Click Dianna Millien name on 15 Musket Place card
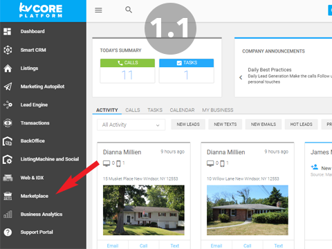332x249 pixels. click(122, 152)
